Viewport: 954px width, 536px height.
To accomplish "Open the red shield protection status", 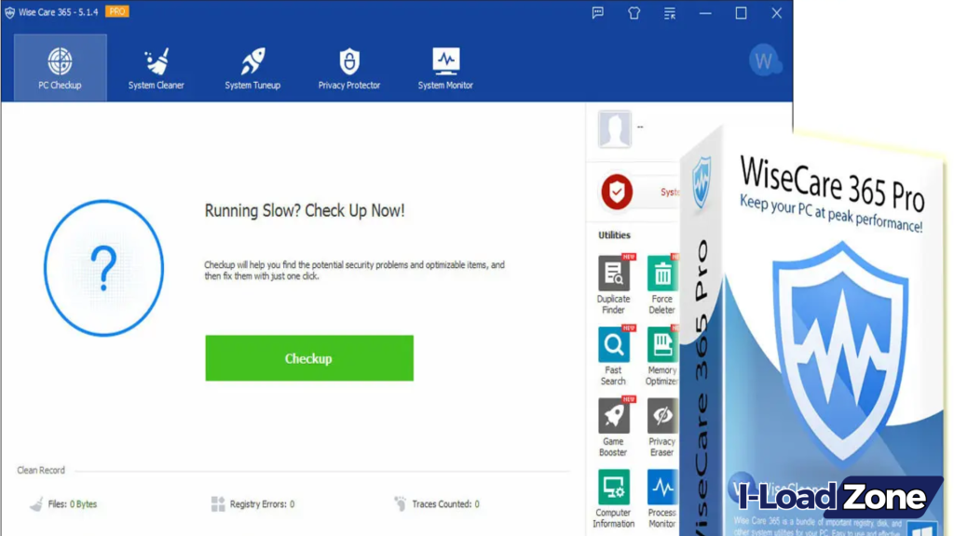I will click(615, 192).
